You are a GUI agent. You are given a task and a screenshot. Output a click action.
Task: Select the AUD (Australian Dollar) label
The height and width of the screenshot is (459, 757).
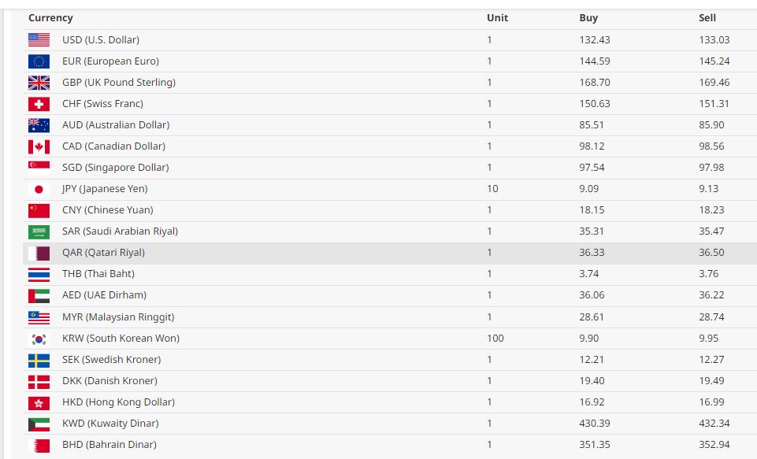pos(116,125)
